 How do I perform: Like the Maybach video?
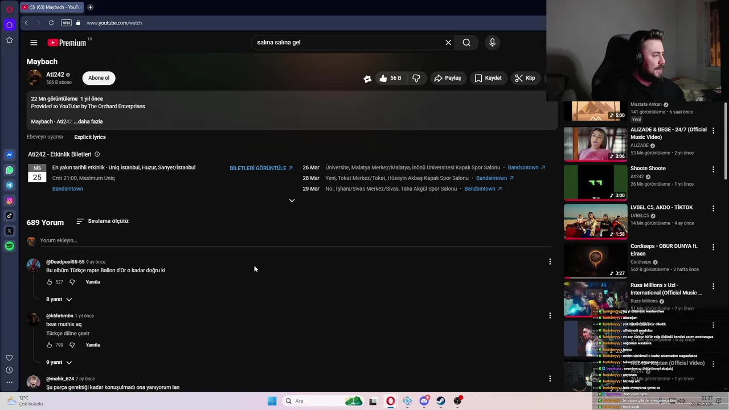(390, 78)
